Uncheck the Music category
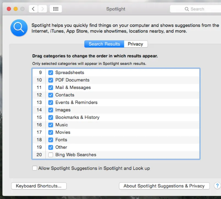Image resolution: width=221 pixels, height=199 pixels. [x=51, y=125]
